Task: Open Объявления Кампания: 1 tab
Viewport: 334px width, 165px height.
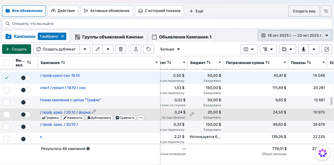Action: coord(181,37)
